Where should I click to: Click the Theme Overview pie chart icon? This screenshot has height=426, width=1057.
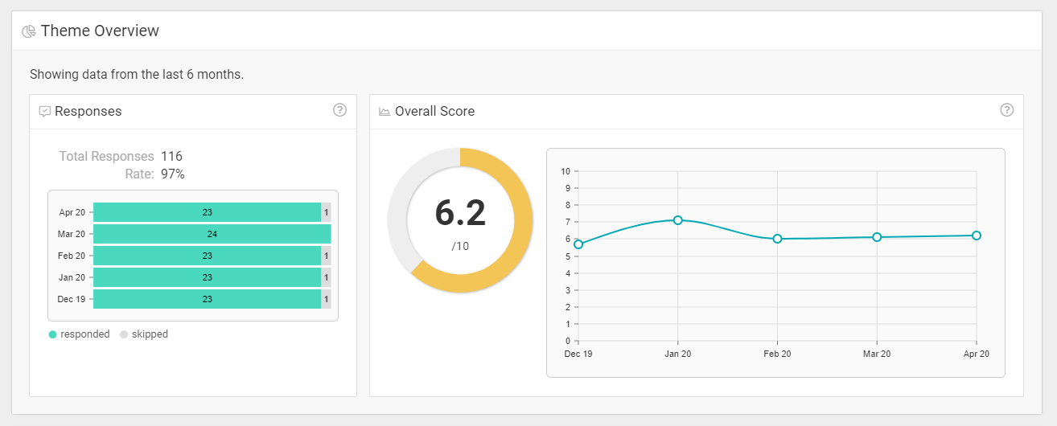29,31
